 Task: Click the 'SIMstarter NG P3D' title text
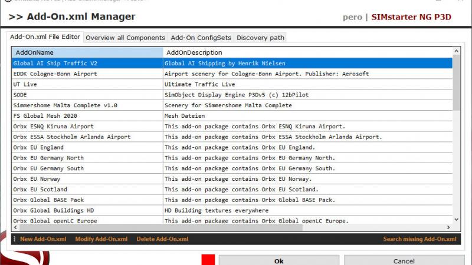point(411,17)
